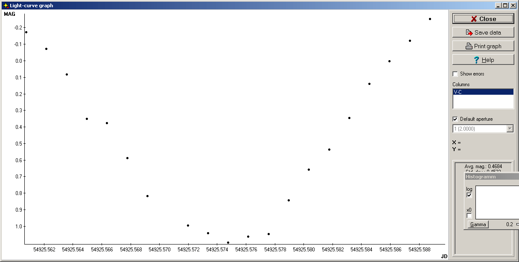
Task: Print the graph using the printer button
Action: (483, 46)
